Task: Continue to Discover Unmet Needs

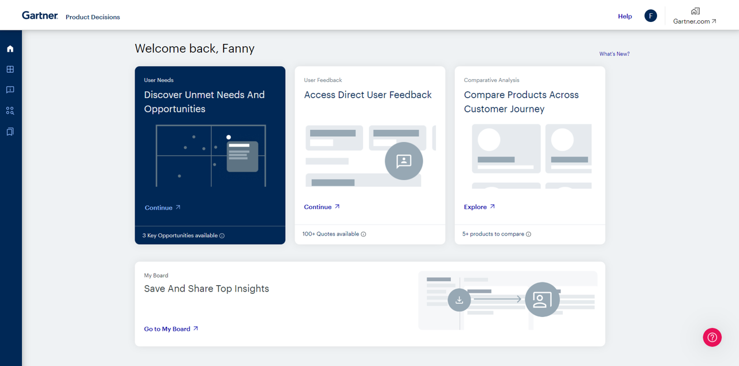Action: tap(162, 208)
